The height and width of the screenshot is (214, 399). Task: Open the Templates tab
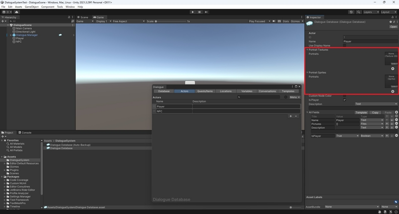tap(288, 91)
